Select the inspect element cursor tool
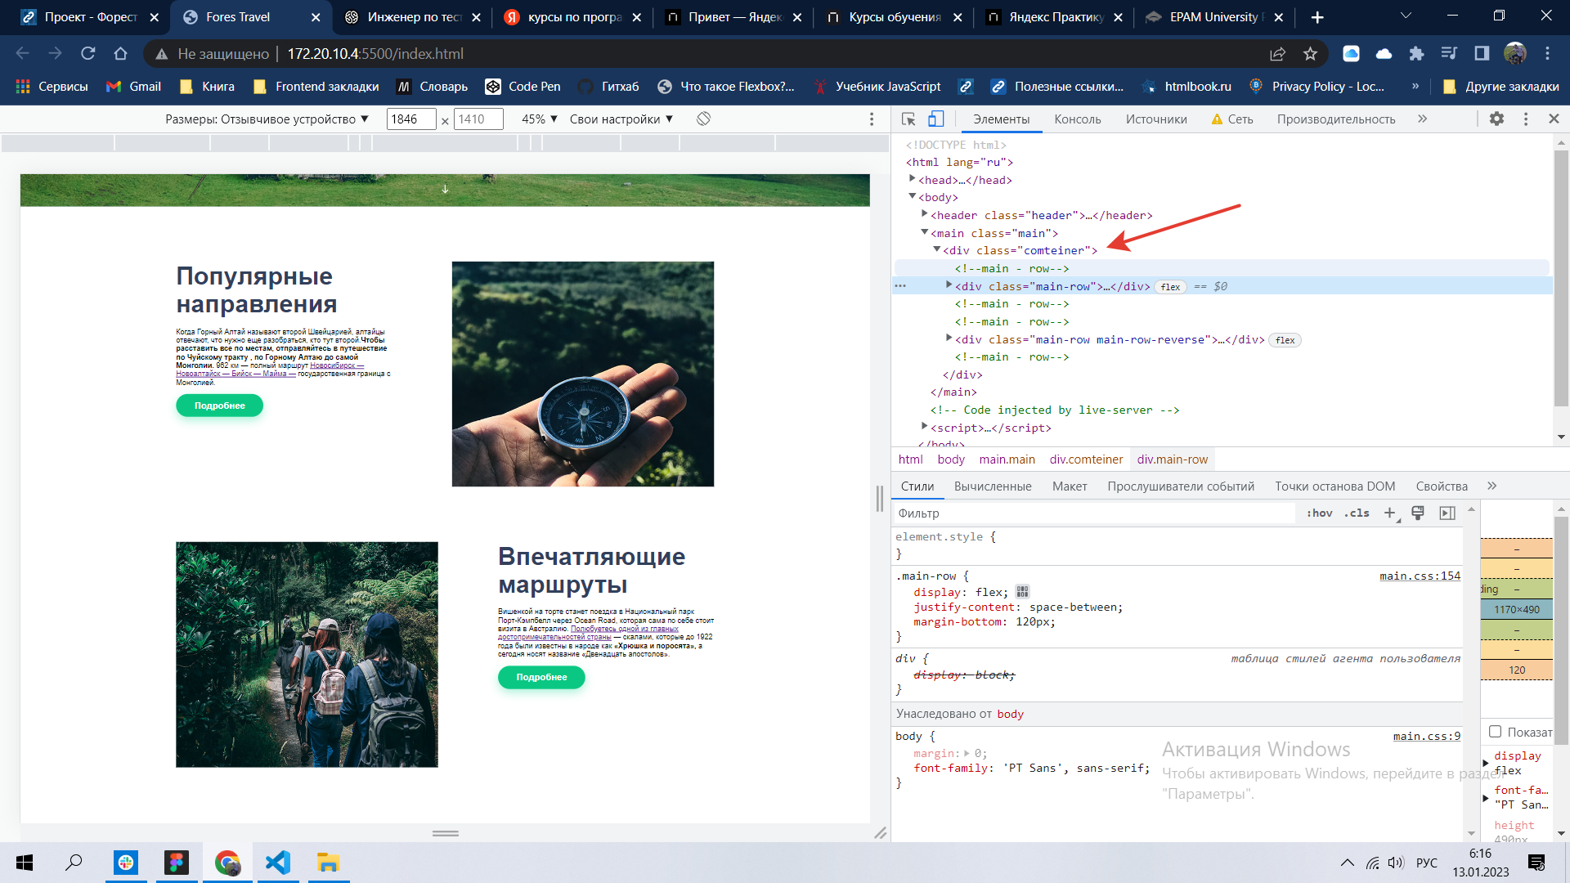Viewport: 1570px width, 883px height. click(907, 119)
